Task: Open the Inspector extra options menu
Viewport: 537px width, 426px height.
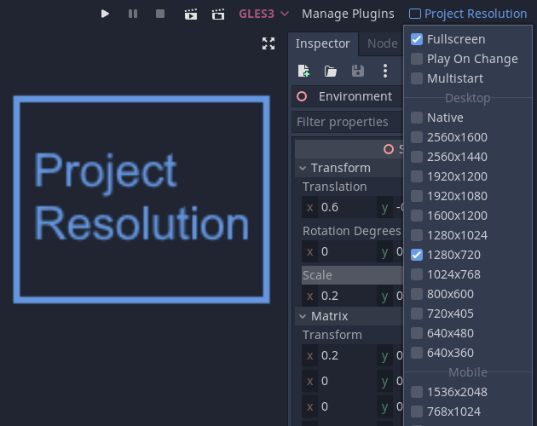Action: (x=385, y=71)
